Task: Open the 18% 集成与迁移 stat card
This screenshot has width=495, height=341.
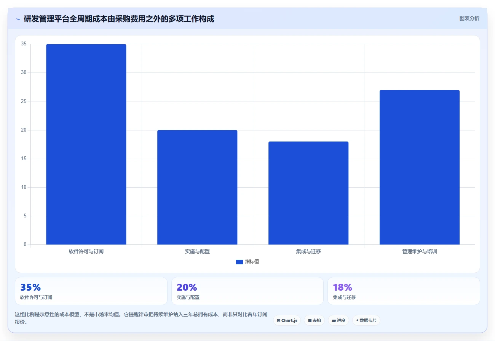Action: (404, 291)
